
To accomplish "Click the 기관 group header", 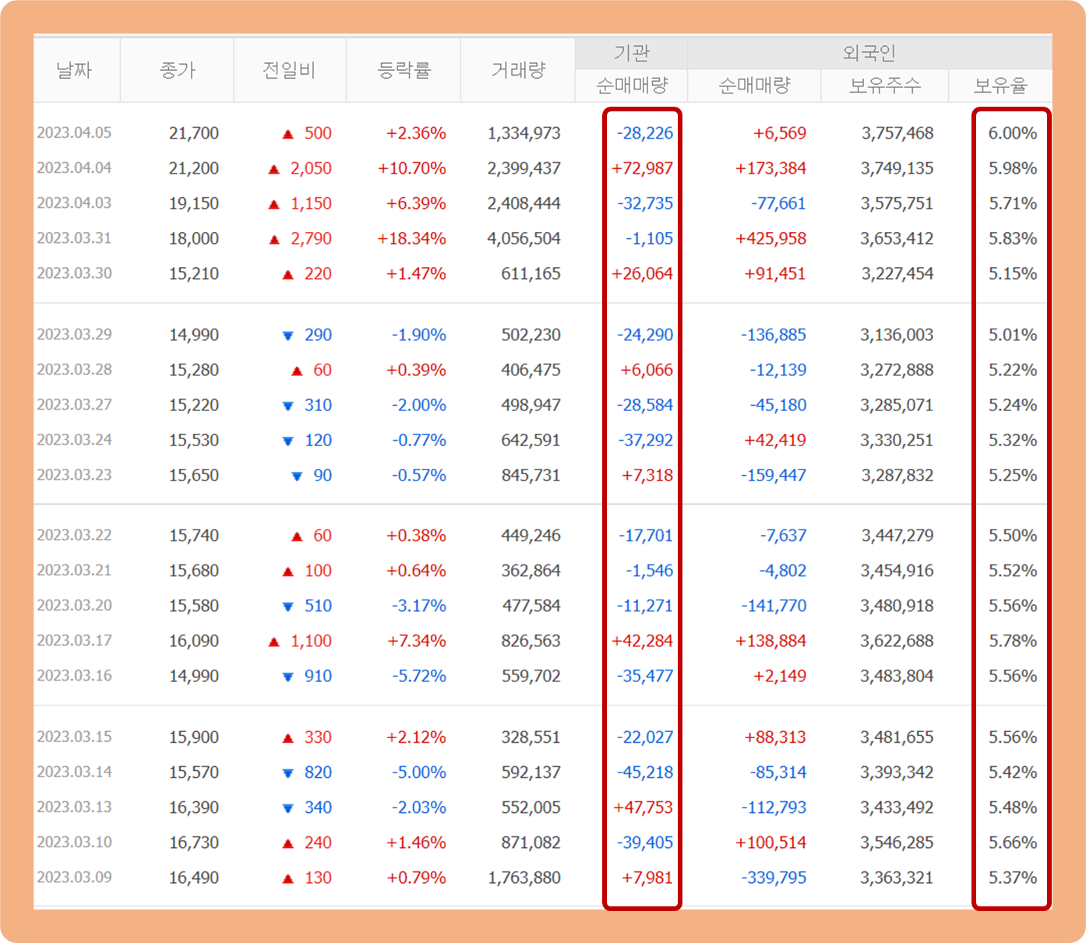I will pos(631,53).
